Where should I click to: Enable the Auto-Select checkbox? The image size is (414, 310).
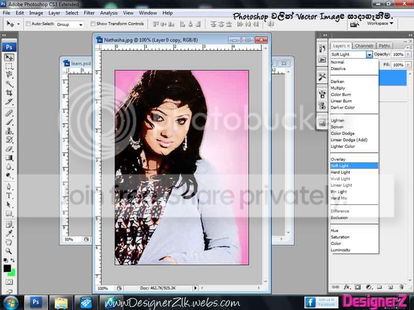28,24
